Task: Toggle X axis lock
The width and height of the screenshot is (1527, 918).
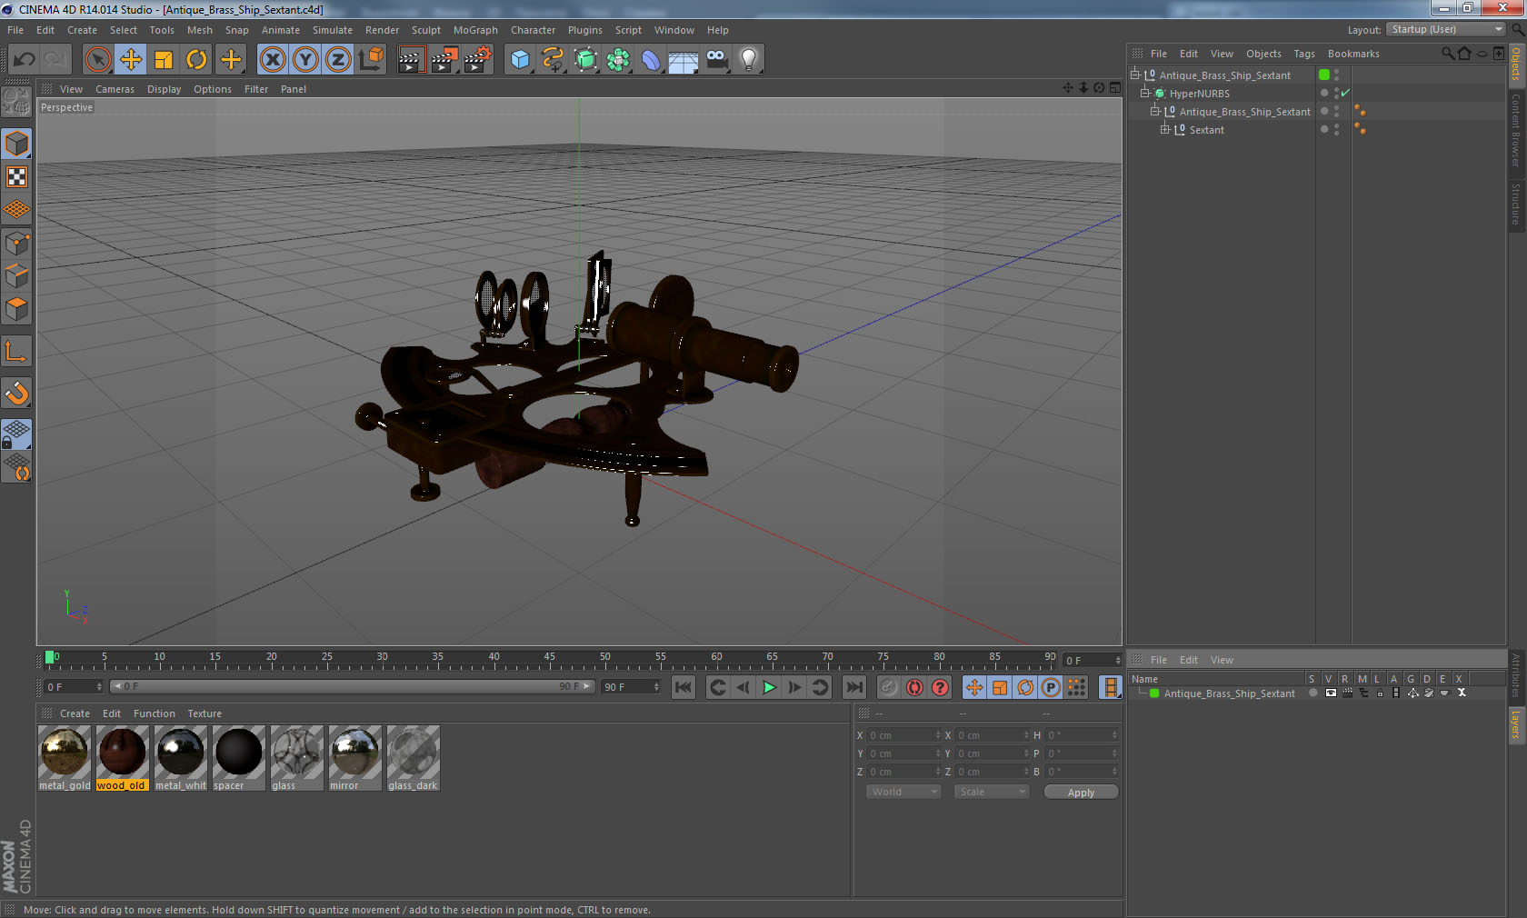Action: click(273, 60)
